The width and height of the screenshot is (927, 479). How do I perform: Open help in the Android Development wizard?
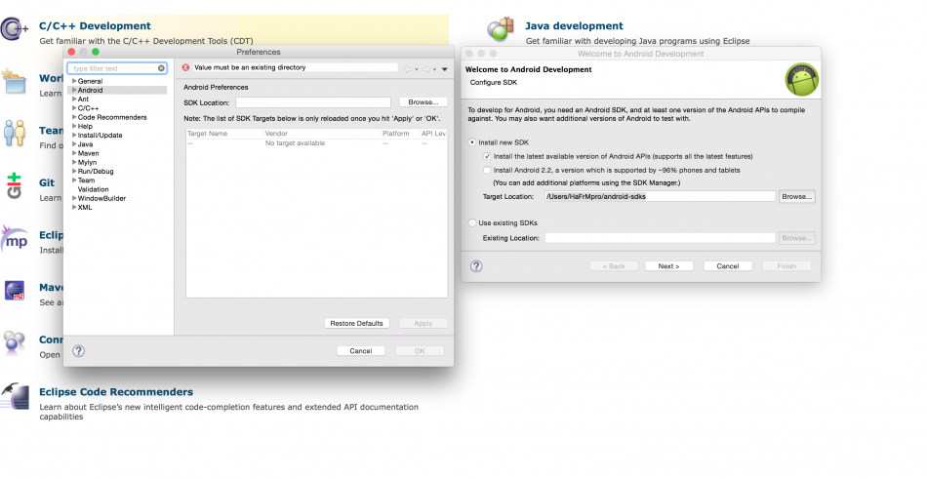coord(476,266)
